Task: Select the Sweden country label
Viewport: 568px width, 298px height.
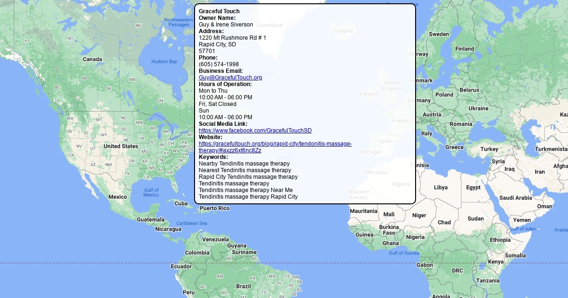Action: coord(439,35)
